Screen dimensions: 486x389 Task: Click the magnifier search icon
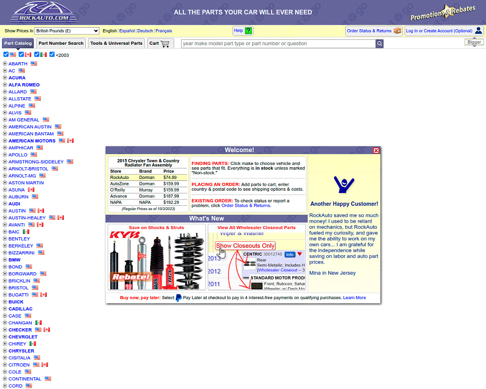(379, 44)
